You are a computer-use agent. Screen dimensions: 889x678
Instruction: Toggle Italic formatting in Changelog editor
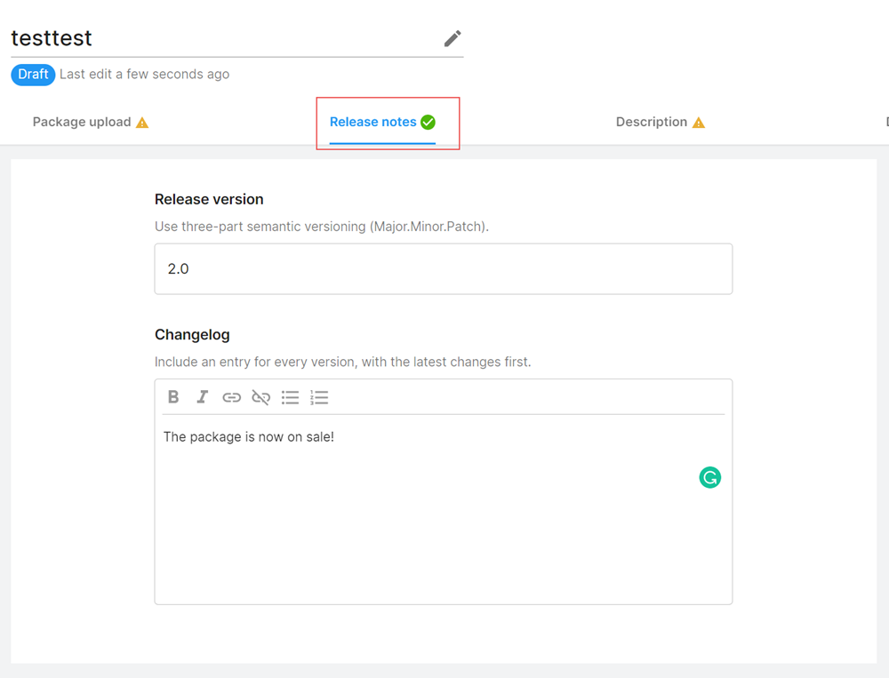click(203, 397)
